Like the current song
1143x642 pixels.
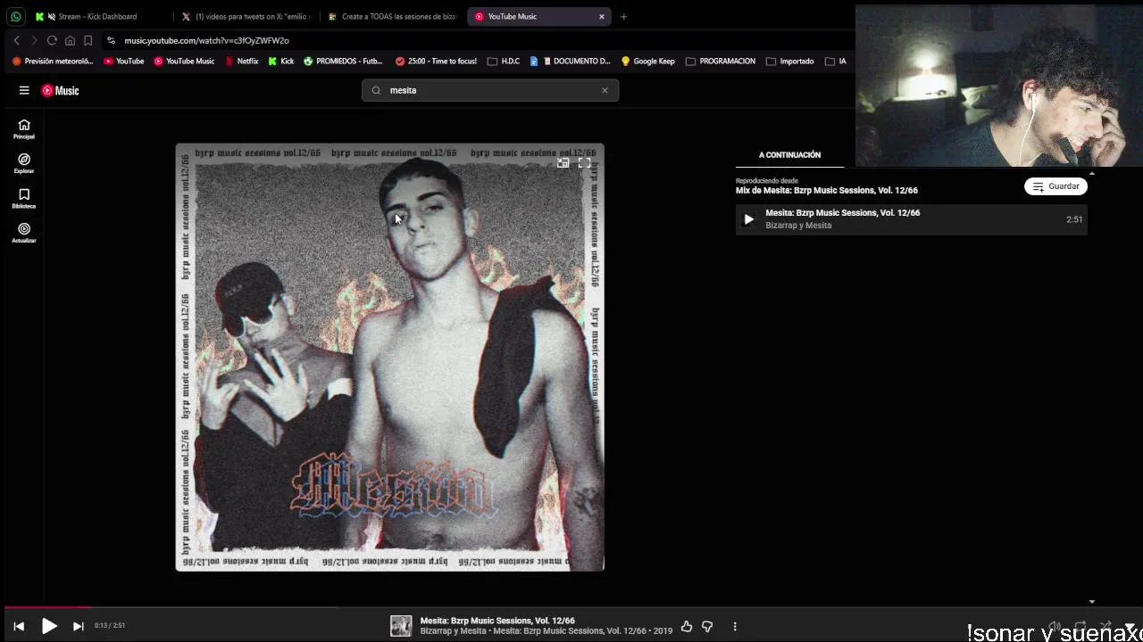coord(686,626)
